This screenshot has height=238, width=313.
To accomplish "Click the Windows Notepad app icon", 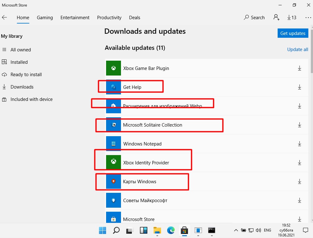I will pyautogui.click(x=114, y=144).
